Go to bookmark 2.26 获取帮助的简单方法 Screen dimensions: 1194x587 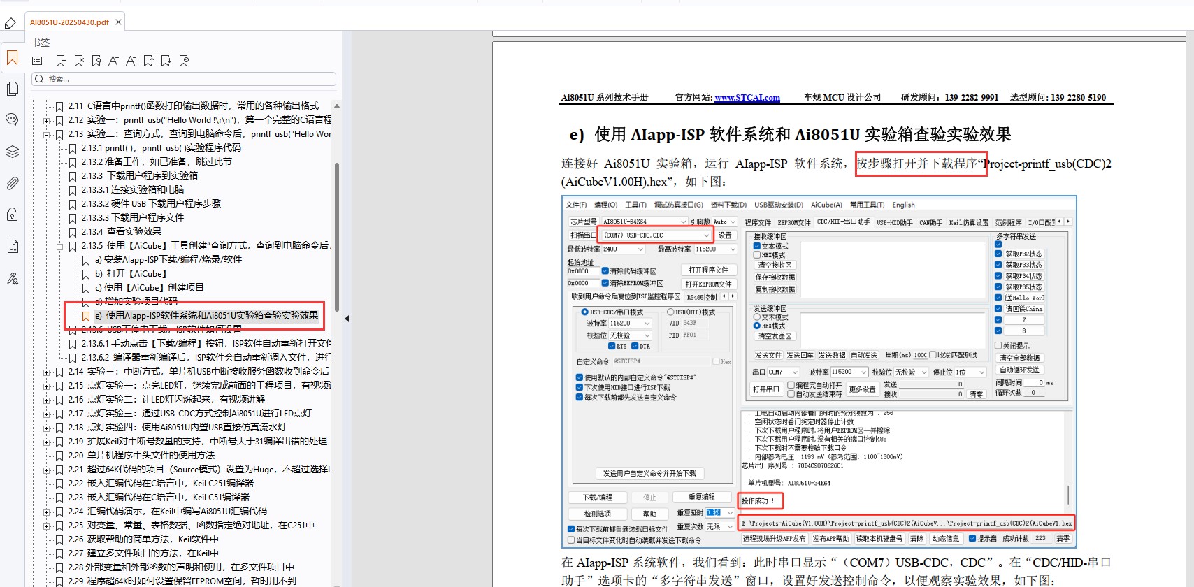point(143,539)
